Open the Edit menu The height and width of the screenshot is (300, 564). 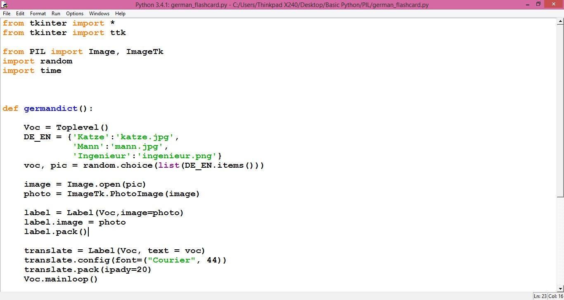point(19,13)
